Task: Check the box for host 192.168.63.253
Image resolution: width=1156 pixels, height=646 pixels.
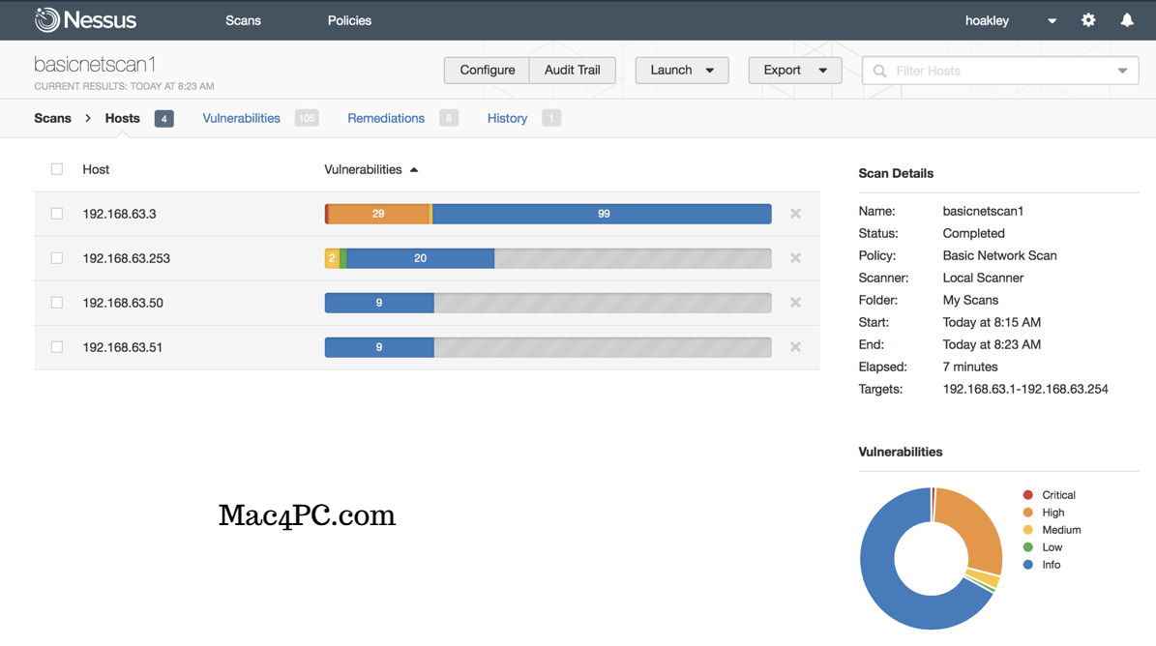Action: [x=57, y=258]
